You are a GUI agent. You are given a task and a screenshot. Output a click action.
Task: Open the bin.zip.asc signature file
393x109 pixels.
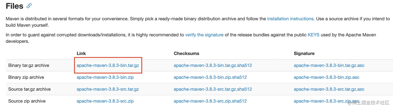[x=326, y=77]
